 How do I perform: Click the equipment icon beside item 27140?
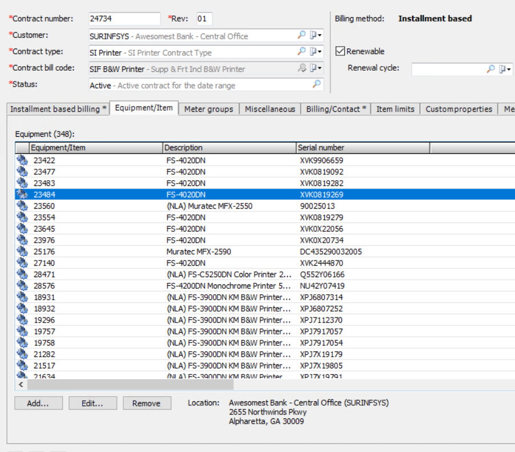[x=22, y=263]
